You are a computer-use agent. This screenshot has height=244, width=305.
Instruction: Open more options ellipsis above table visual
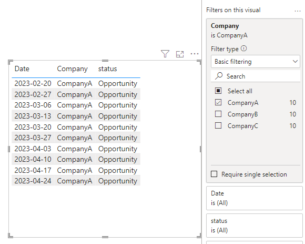(195, 54)
